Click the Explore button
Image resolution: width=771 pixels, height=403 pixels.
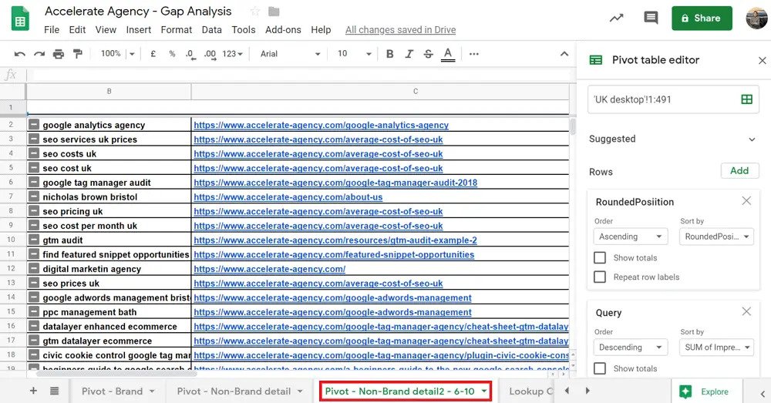(705, 391)
